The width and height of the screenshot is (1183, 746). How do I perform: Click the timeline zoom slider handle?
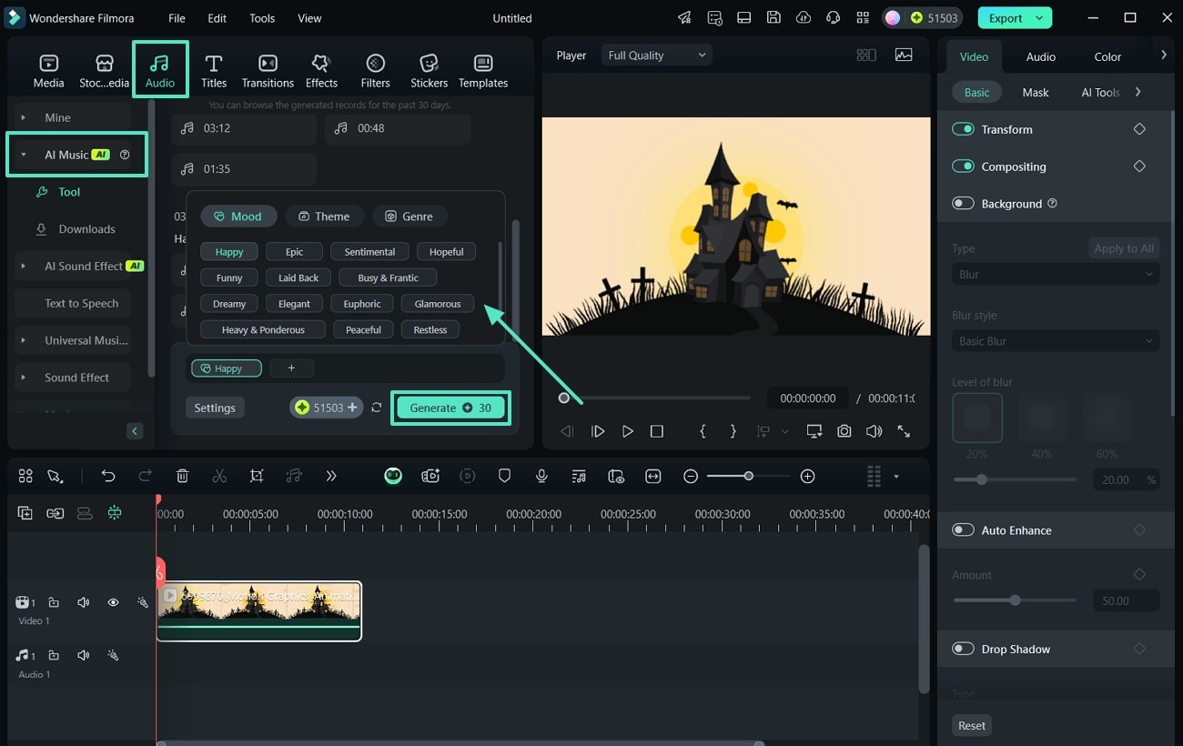748,476
